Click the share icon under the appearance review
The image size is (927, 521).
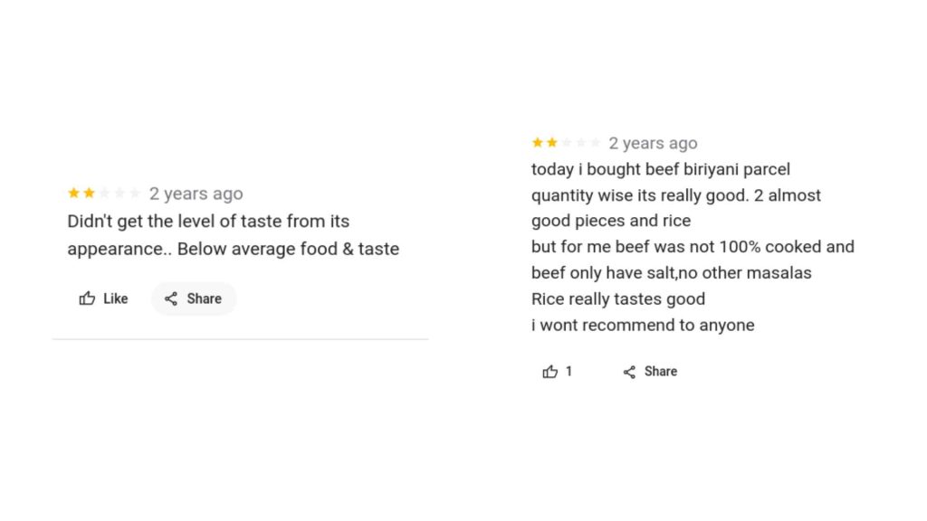[x=171, y=298]
